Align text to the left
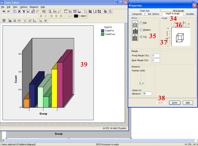This screenshot has height=146, width=198. click(51, 16)
